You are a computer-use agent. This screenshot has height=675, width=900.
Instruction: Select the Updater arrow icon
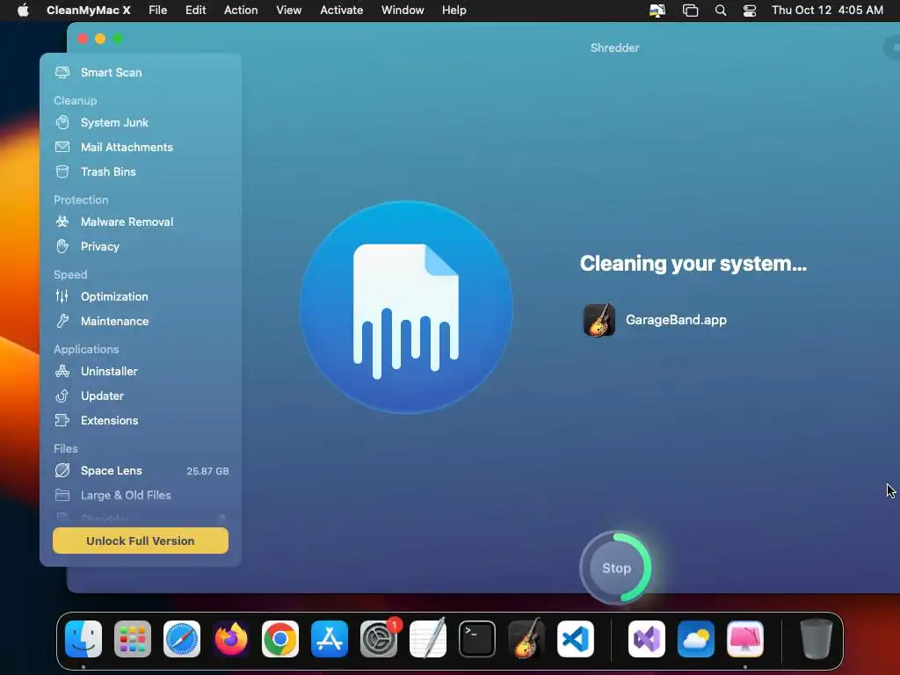[62, 396]
